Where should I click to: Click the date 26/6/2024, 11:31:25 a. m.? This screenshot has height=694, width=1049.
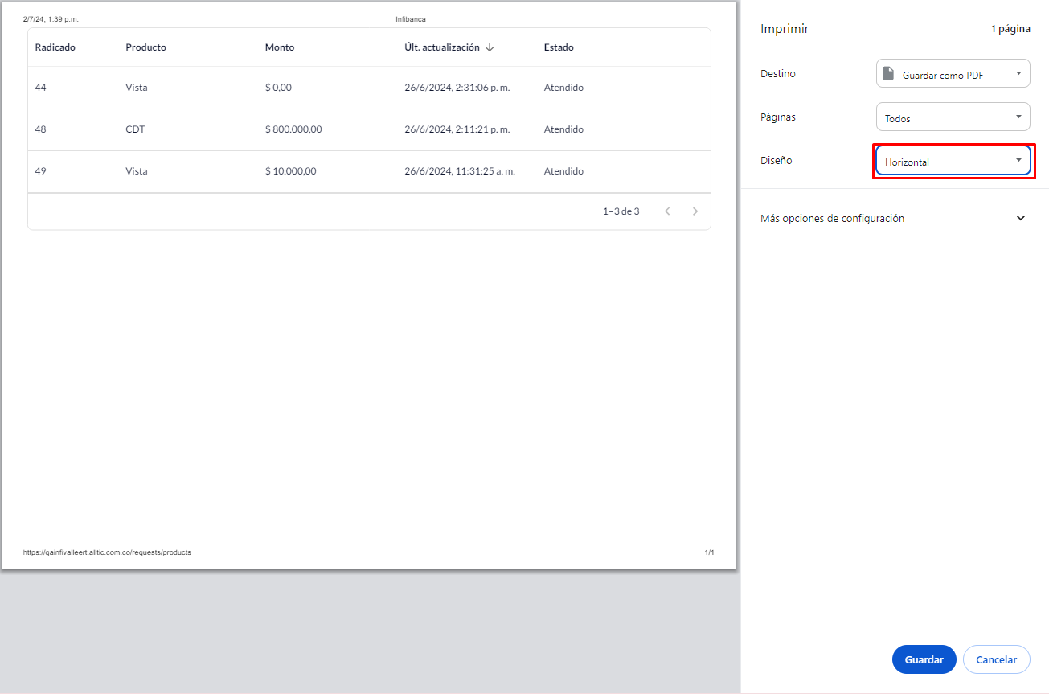tap(460, 171)
